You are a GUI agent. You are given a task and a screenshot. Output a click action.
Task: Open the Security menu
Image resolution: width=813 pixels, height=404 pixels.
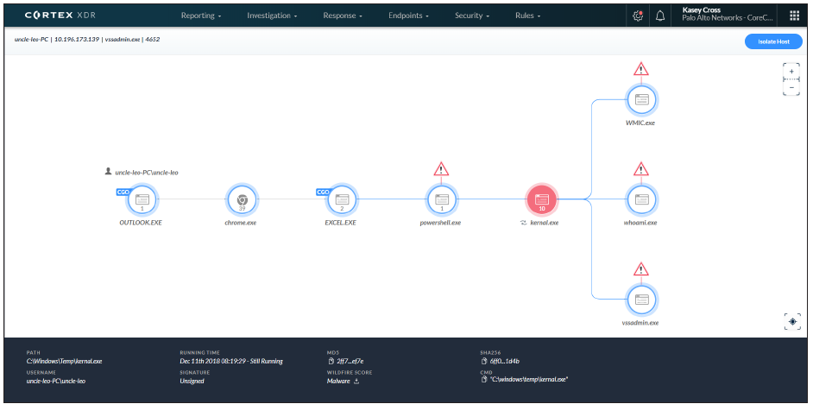pos(472,16)
